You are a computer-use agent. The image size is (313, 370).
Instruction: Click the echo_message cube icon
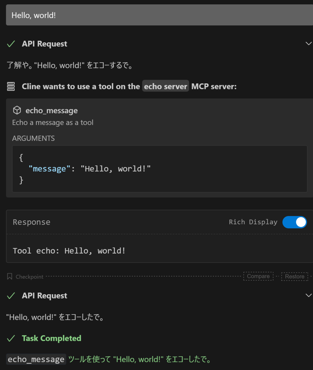pyautogui.click(x=17, y=110)
